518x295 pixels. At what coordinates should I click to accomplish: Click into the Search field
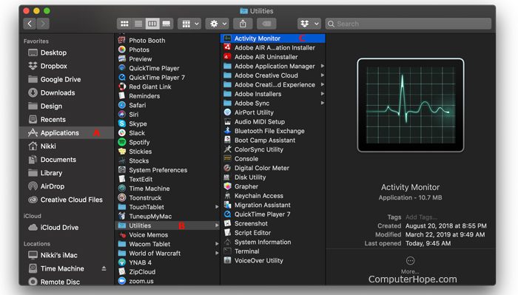pyautogui.click(x=408, y=24)
